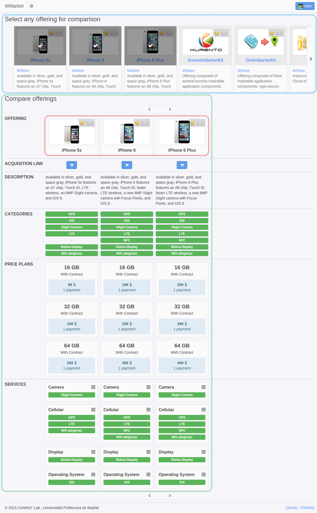Collapse the iPhone 6 Cellular service panel
This screenshot has width=317, height=513.
[148, 410]
